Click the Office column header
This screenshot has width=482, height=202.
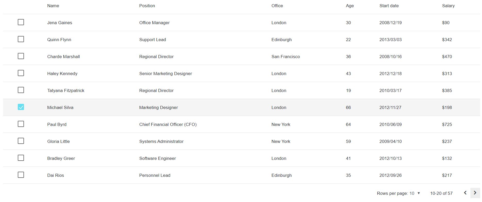coord(277,6)
